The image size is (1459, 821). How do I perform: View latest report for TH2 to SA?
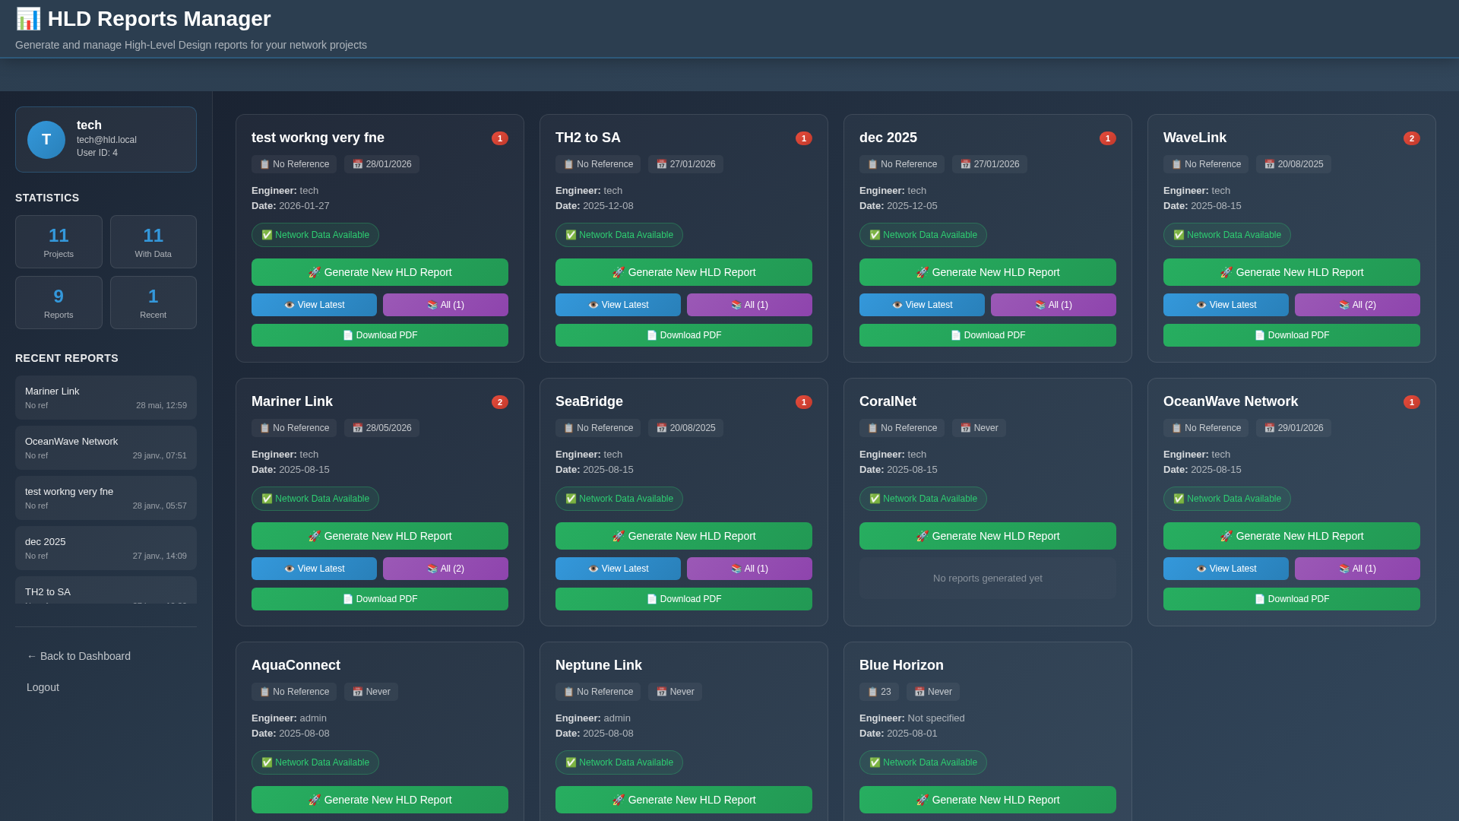point(618,305)
